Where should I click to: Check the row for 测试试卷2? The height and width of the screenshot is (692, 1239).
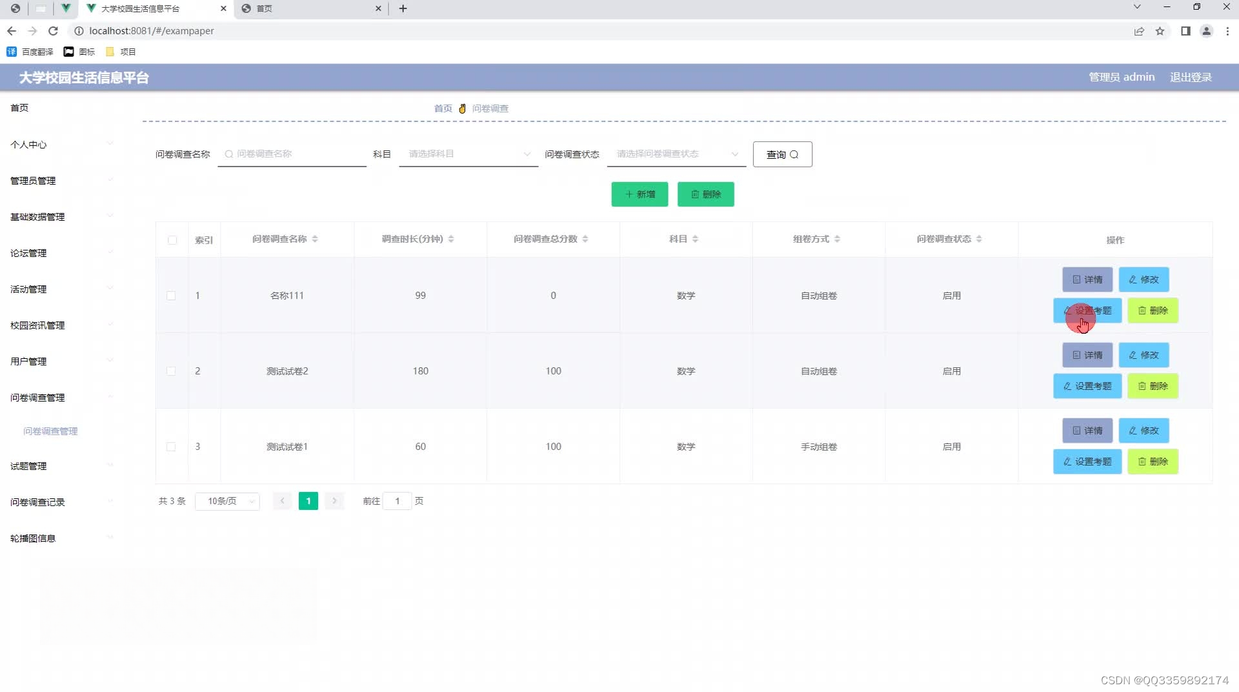(x=171, y=371)
